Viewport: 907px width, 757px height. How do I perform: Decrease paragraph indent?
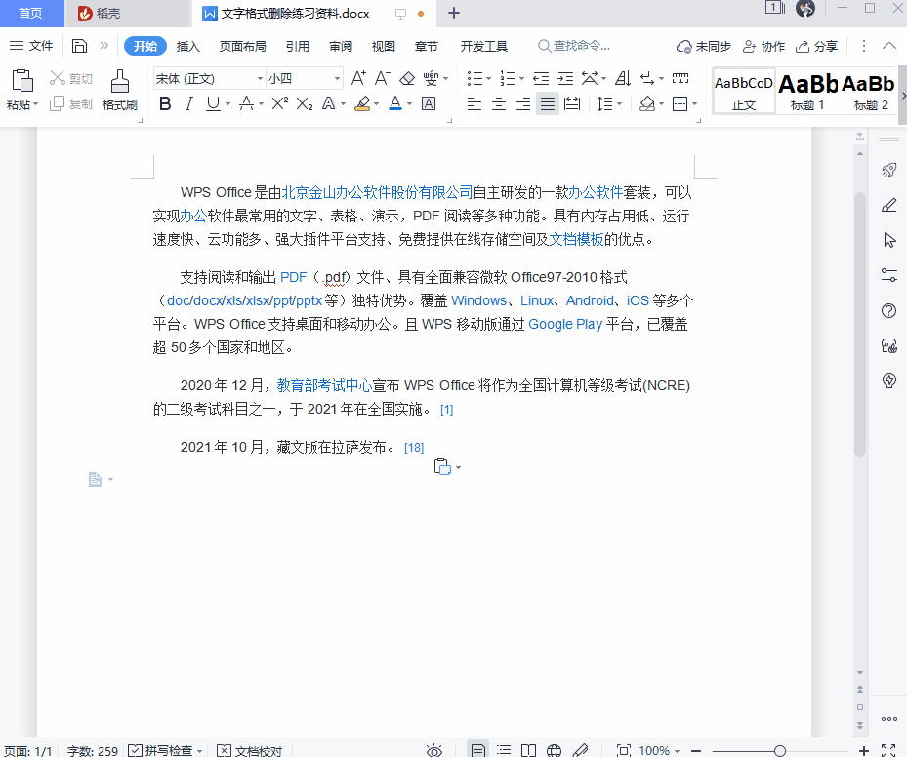click(x=541, y=78)
